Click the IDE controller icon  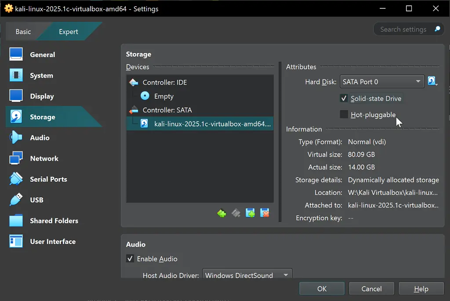(134, 82)
